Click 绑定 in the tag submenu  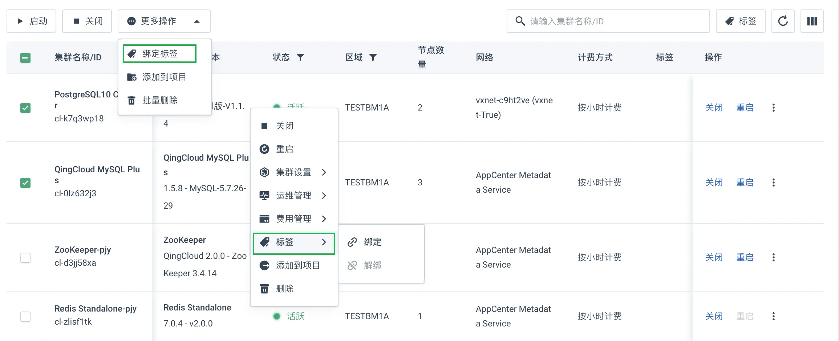pyautogui.click(x=381, y=242)
